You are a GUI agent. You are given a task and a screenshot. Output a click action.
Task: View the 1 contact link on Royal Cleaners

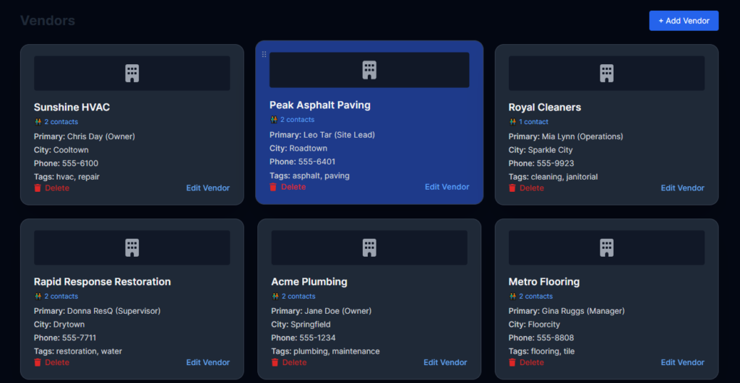[535, 122]
